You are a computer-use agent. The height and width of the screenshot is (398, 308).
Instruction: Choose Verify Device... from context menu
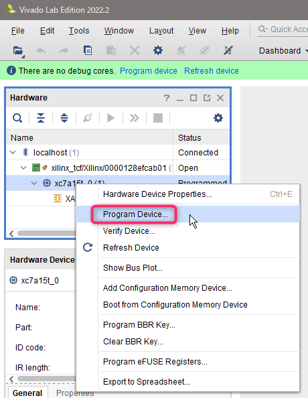click(x=187, y=231)
